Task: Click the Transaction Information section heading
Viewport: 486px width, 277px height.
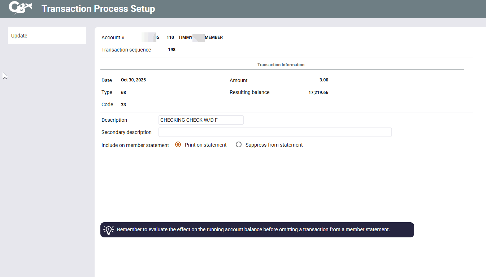Action: [281, 65]
